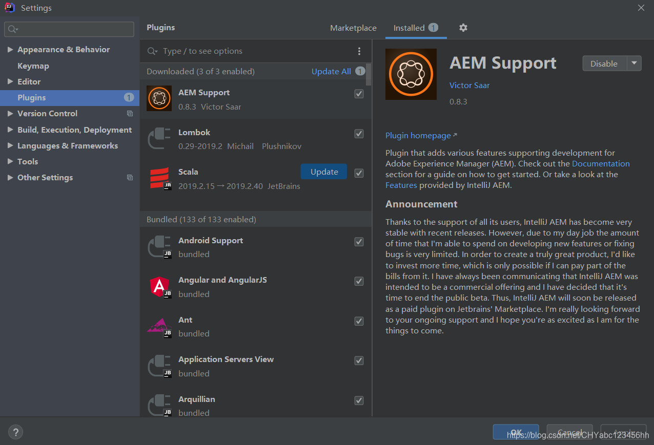Select the Lombok plugin row name
Screen dimensions: 654x445
click(194, 133)
